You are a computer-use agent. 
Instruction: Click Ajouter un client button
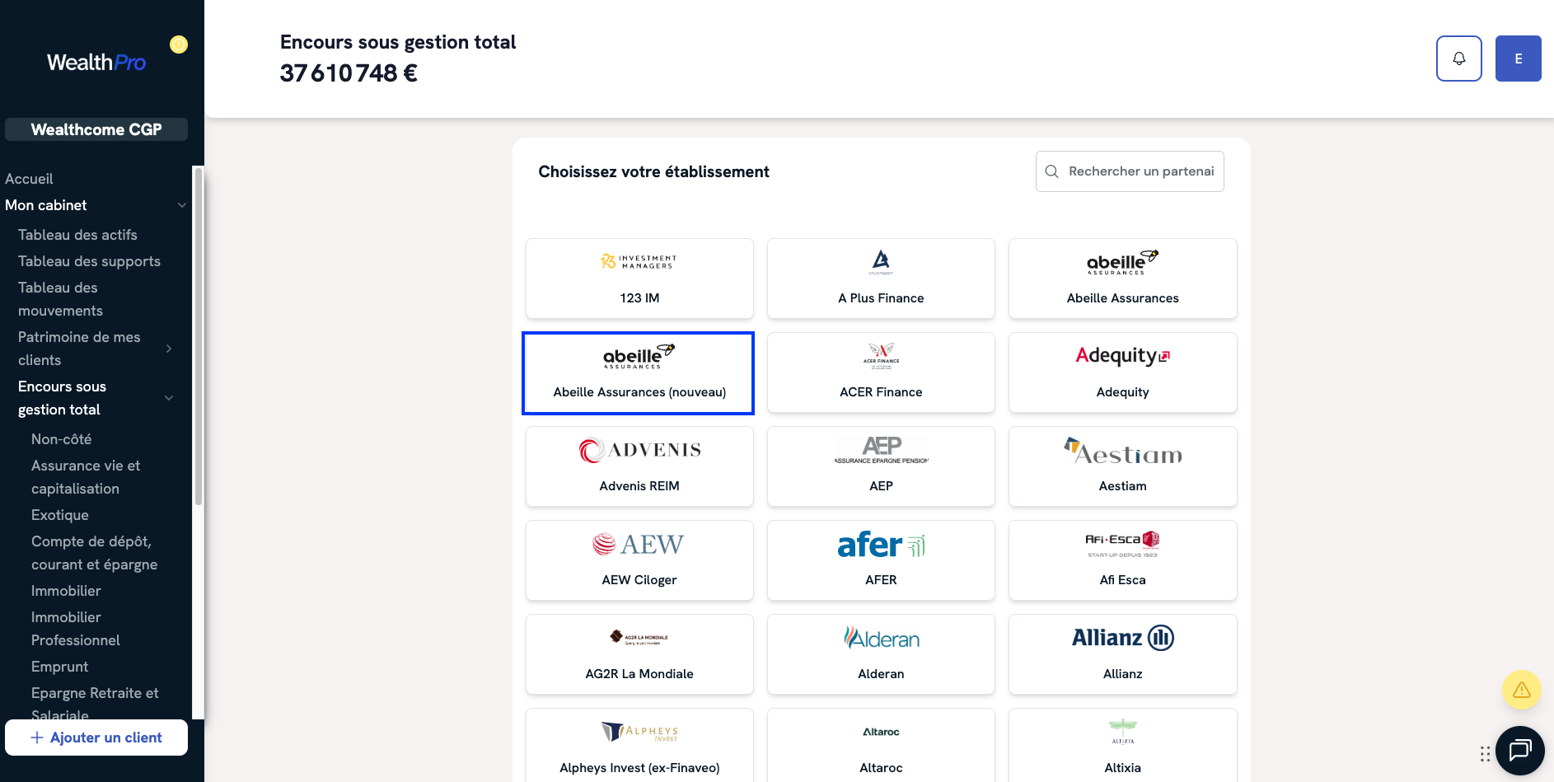coord(96,738)
